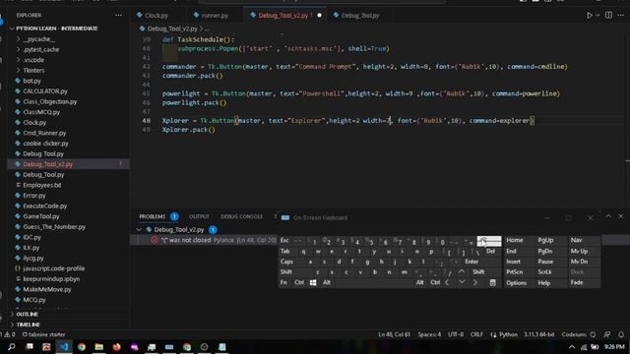Screen dimensions: 630x354
Task: Toggle the Shift key beside the up arrow key
Action: [x=478, y=271]
